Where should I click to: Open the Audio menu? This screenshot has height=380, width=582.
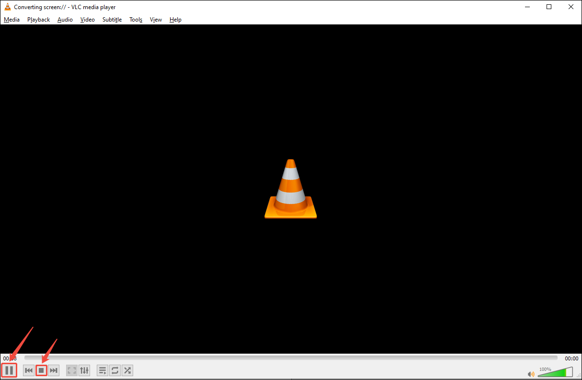(65, 19)
